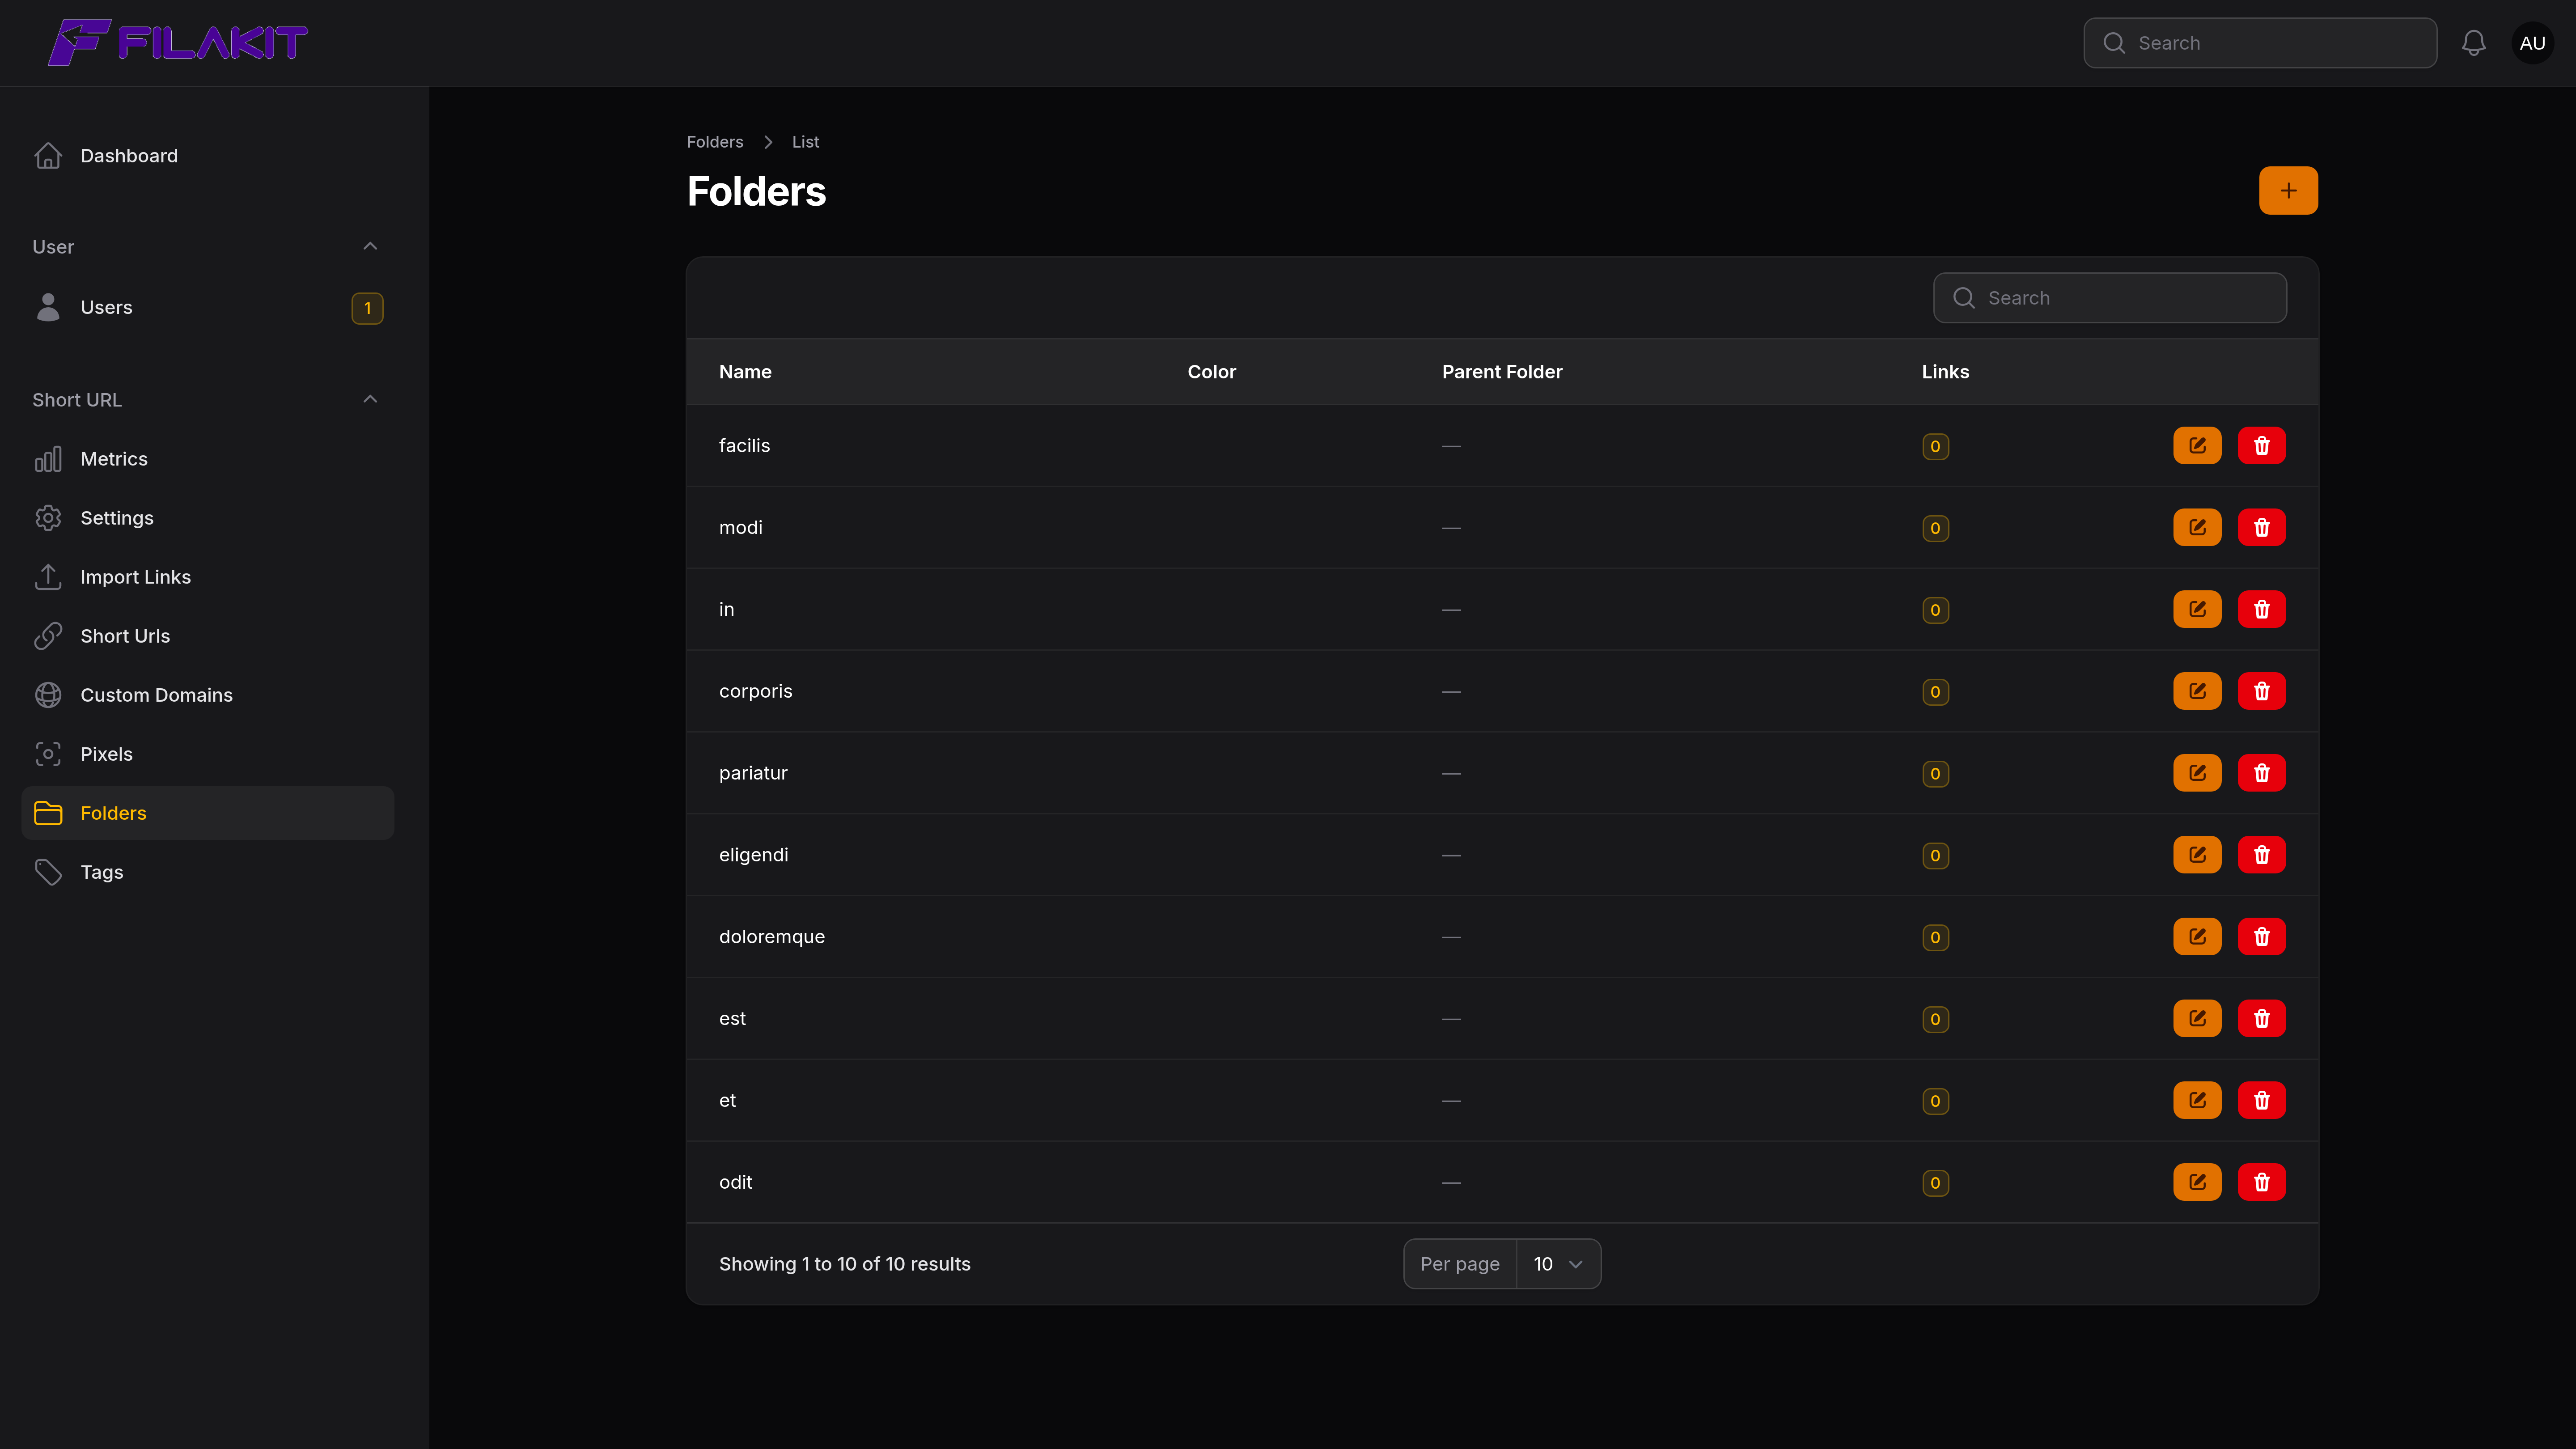The width and height of the screenshot is (2576, 1449).
Task: Open the Per page dropdown
Action: pos(1558,1264)
